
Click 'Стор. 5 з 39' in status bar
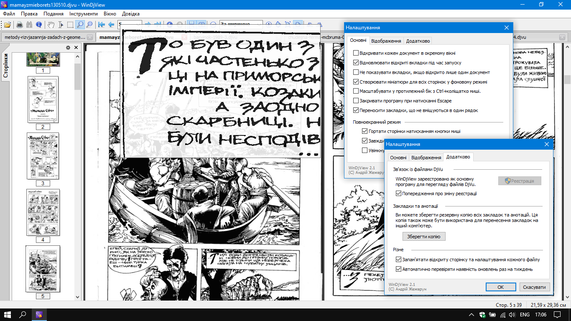tap(509, 305)
